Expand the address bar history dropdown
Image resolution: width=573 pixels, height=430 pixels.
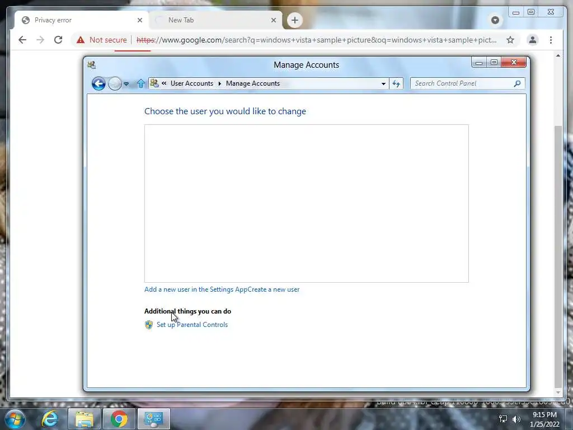383,84
